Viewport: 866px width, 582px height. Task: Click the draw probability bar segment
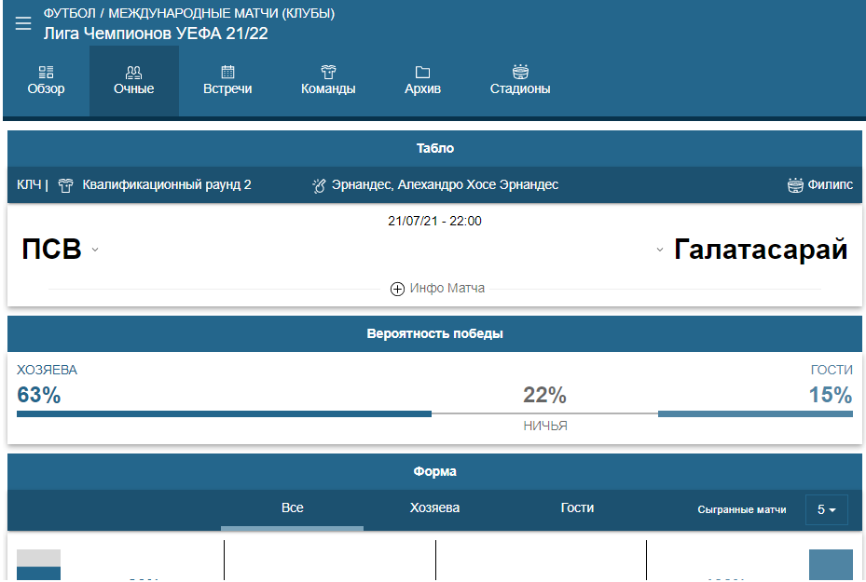(x=544, y=413)
